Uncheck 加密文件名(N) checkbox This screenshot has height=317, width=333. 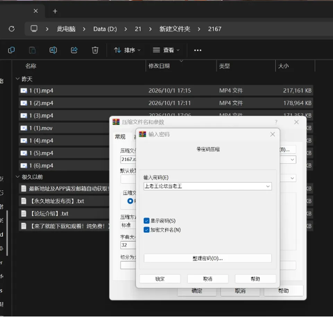coord(146,230)
